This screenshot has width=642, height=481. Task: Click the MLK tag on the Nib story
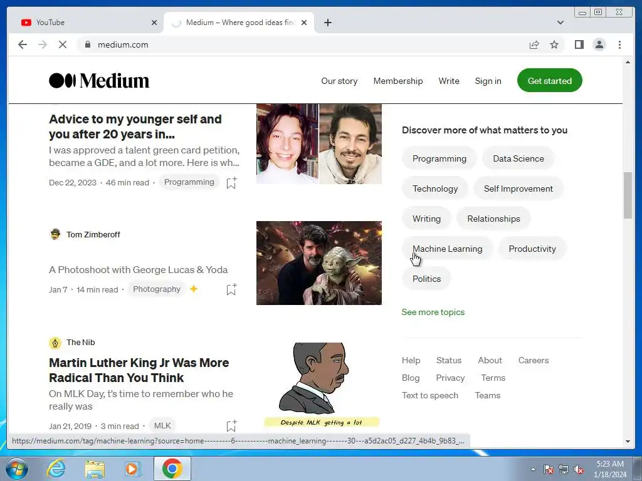(x=162, y=426)
